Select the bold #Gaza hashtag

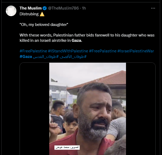point(26,57)
